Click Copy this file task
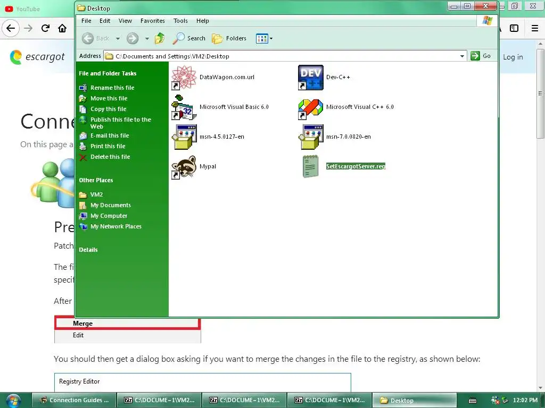Image resolution: width=545 pixels, height=408 pixels. click(108, 109)
